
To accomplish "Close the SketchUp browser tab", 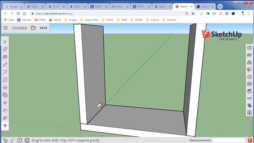I will [x=191, y=6].
